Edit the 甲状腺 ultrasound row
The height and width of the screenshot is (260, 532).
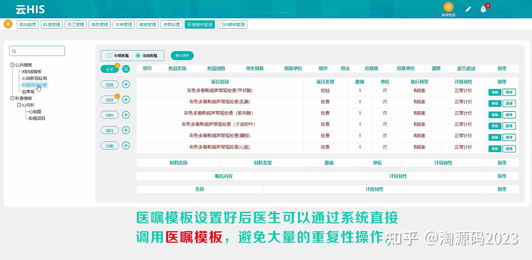pyautogui.click(x=495, y=92)
